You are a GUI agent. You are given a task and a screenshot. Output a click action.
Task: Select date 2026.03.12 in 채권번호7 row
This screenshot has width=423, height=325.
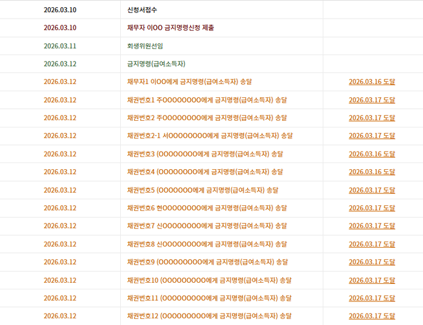point(60,226)
